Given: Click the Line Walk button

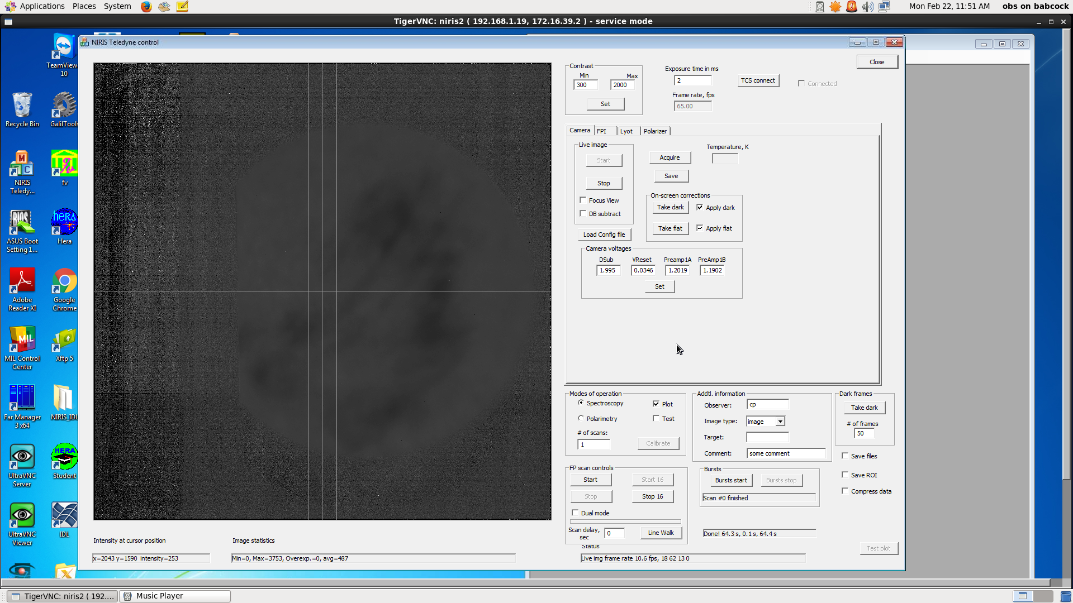Looking at the screenshot, I should point(661,533).
